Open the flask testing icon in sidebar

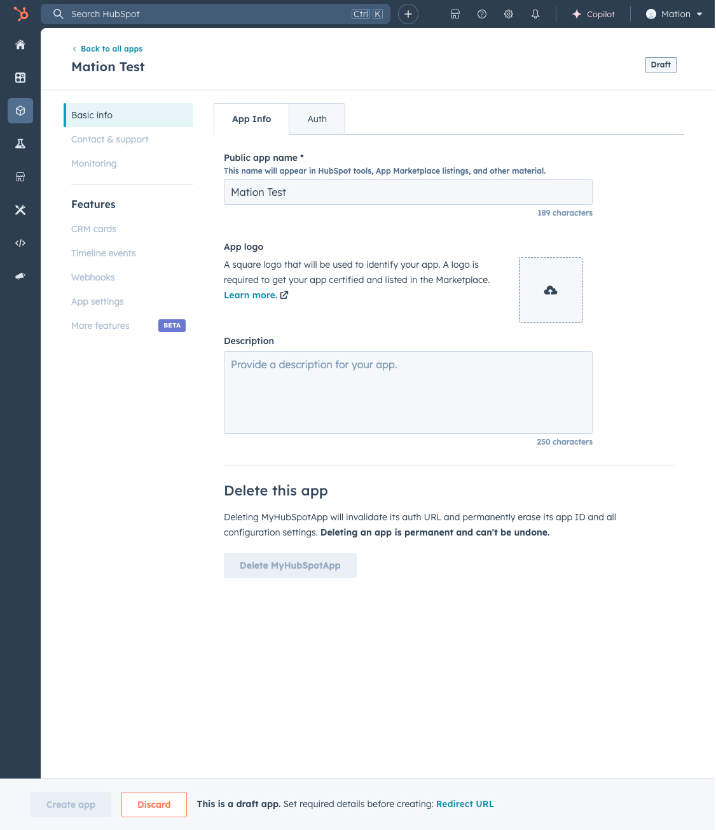coord(20,144)
